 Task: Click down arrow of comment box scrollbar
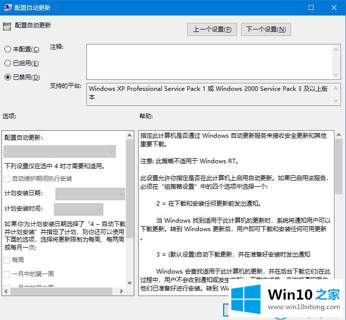[x=336, y=74]
